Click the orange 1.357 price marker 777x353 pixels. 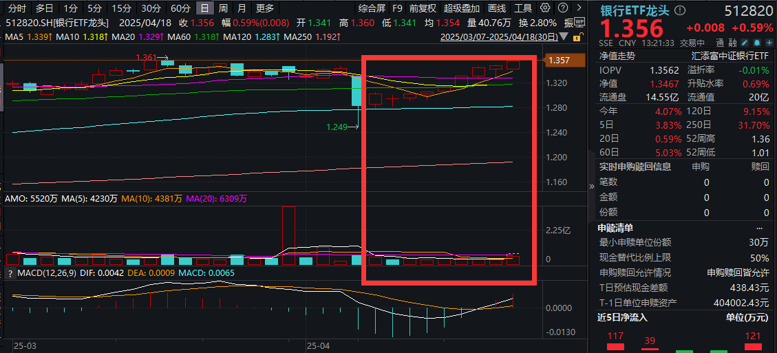(559, 61)
